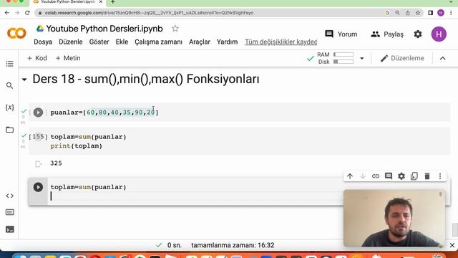Click the RAM usage bar
The image size is (458, 258).
click(343, 54)
